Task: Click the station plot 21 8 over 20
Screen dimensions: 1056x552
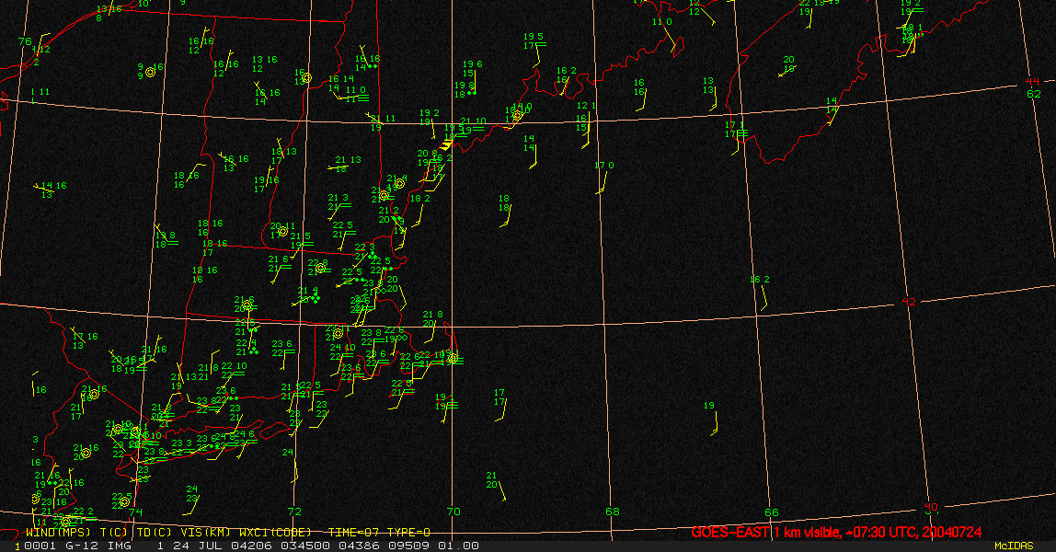Action: click(x=432, y=319)
